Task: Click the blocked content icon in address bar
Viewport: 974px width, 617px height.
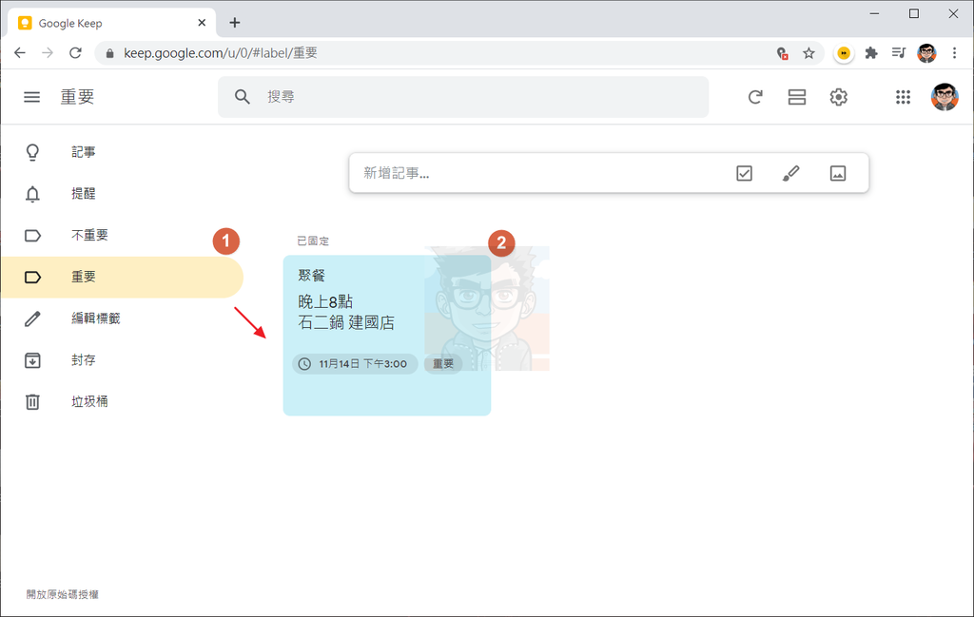Action: [782, 53]
